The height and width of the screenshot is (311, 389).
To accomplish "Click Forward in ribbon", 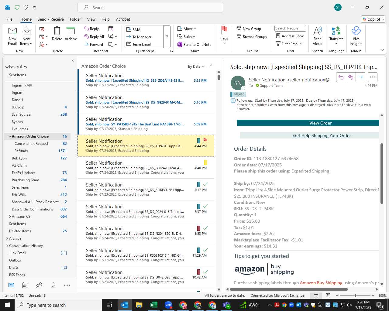I will coord(94,44).
